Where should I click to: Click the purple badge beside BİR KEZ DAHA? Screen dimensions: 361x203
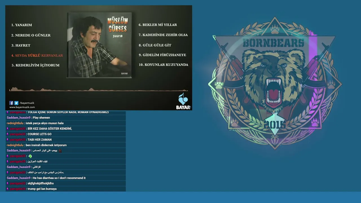point(8,129)
